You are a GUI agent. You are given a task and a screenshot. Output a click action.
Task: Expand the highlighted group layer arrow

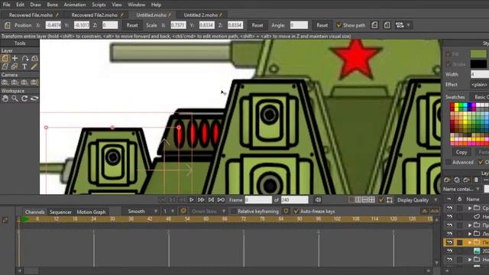pos(470,242)
